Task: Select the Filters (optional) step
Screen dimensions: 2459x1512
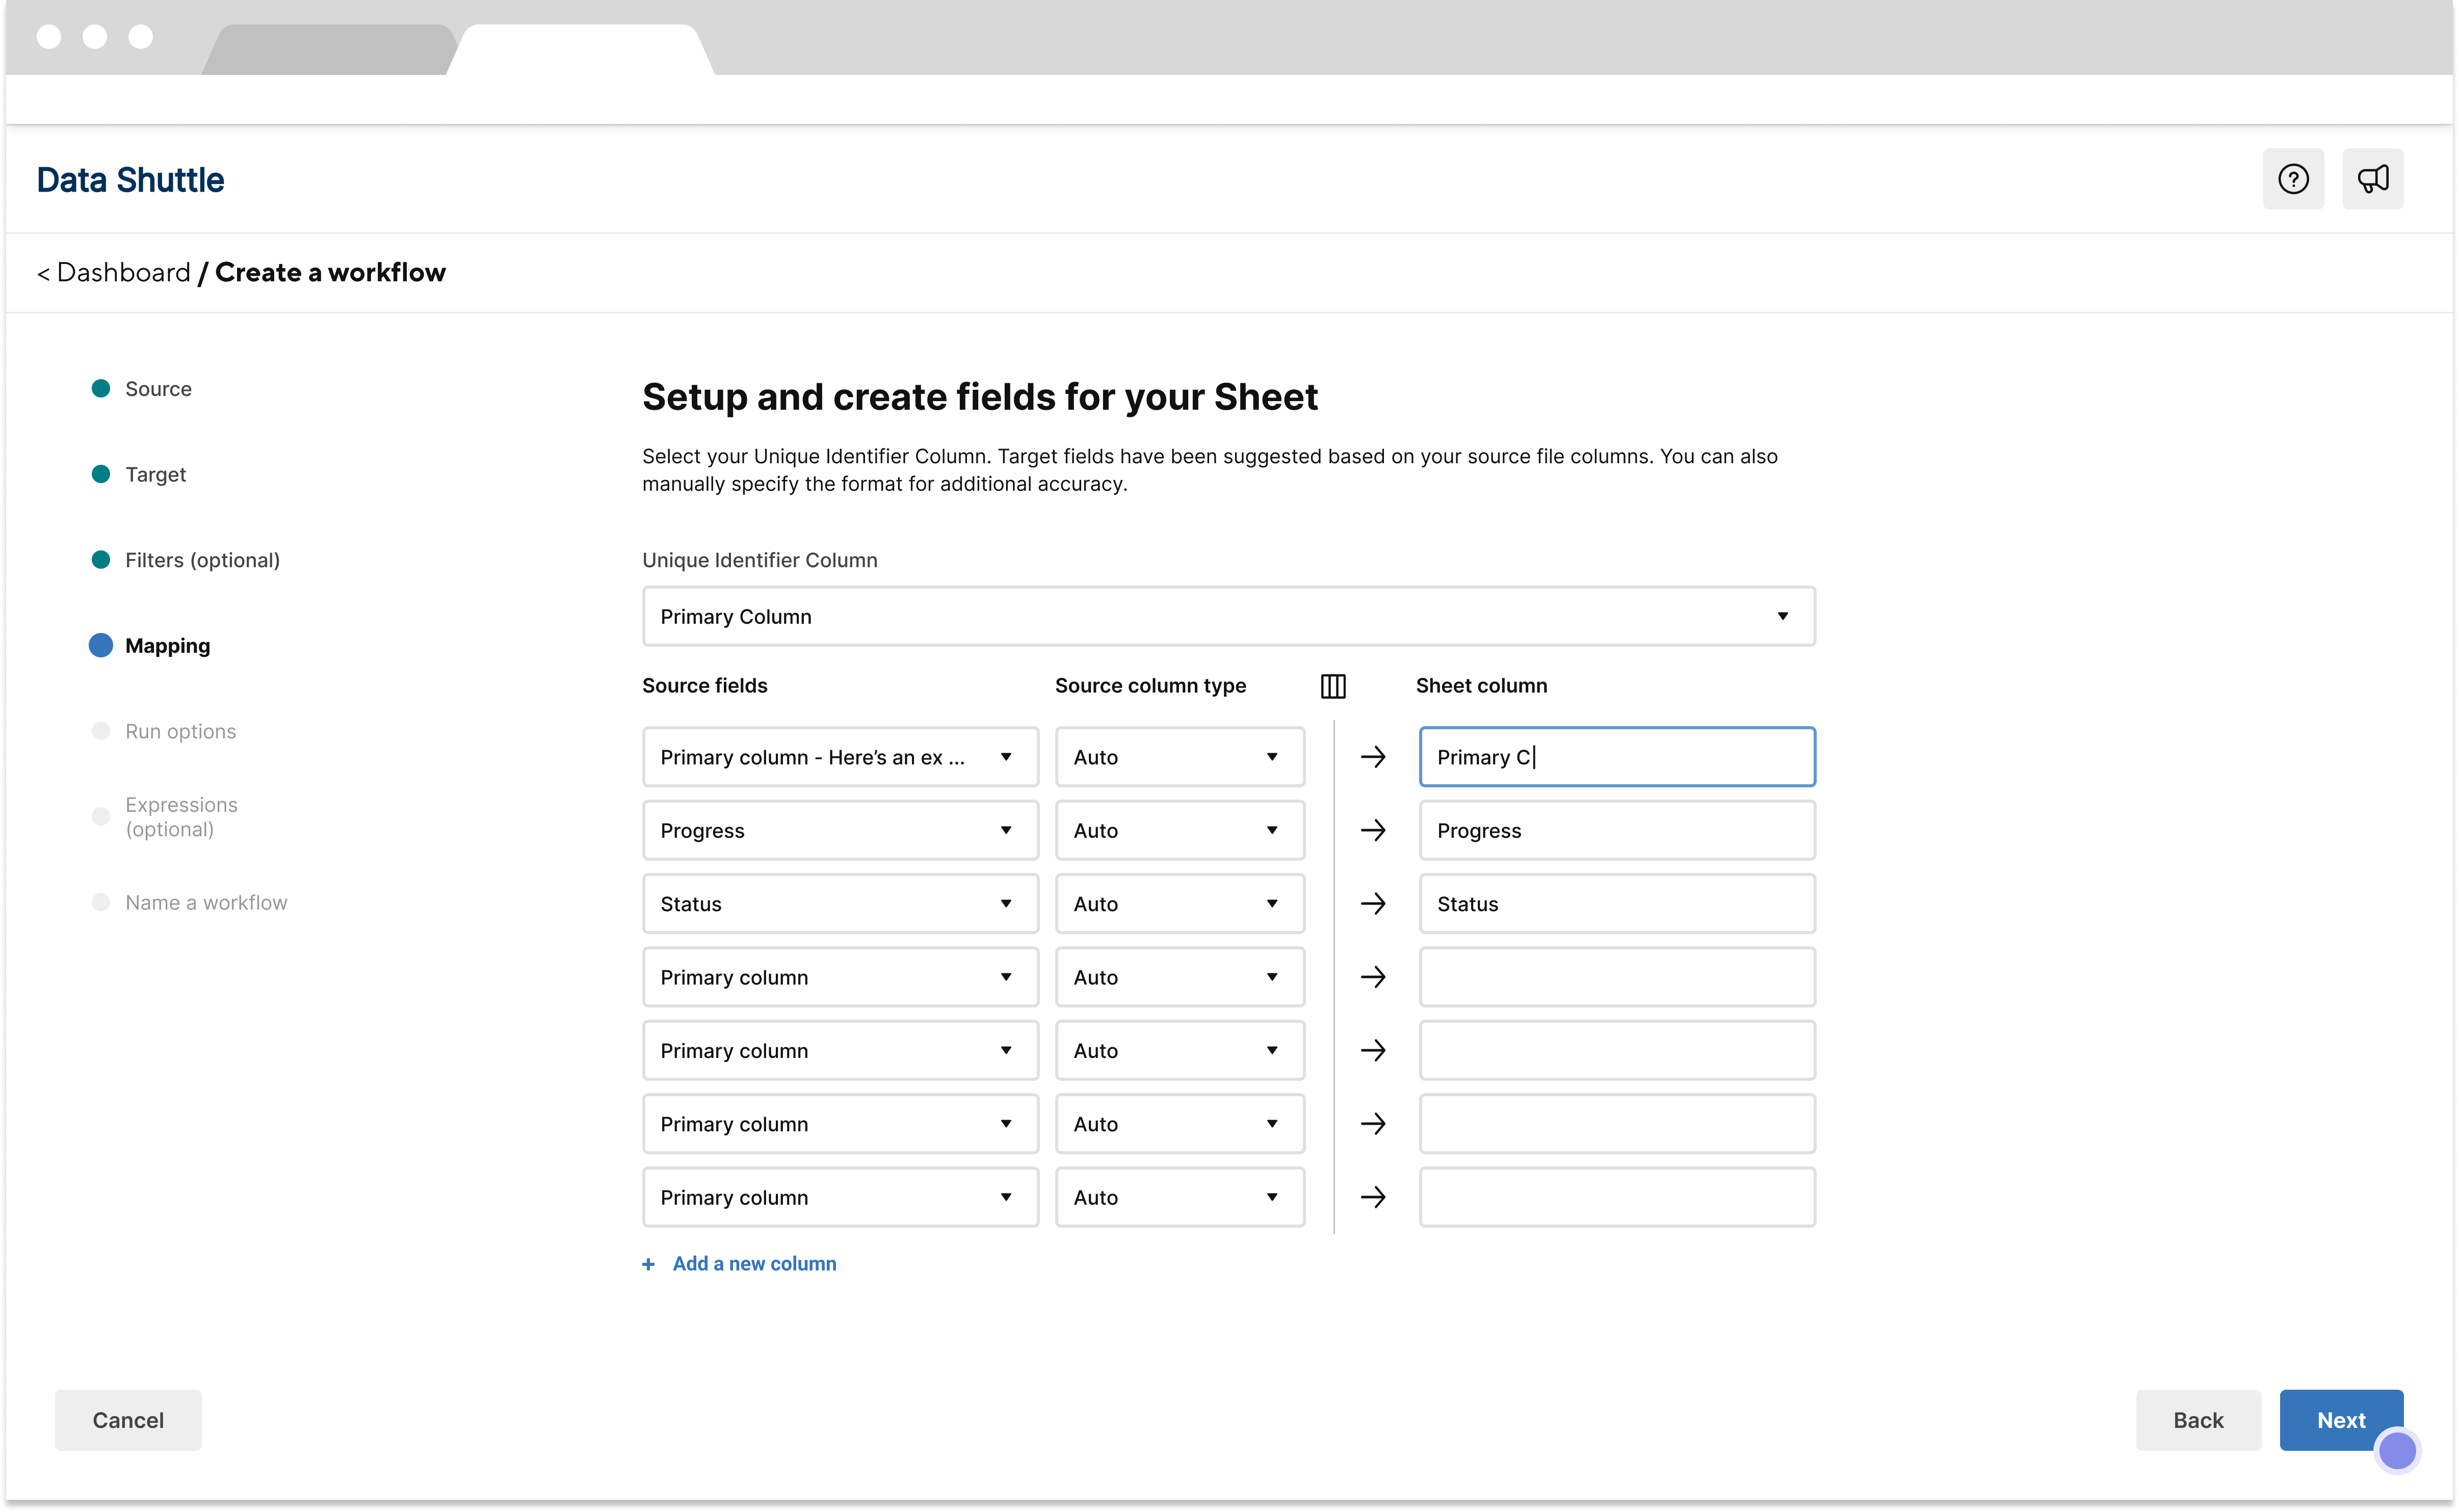Action: coord(201,560)
